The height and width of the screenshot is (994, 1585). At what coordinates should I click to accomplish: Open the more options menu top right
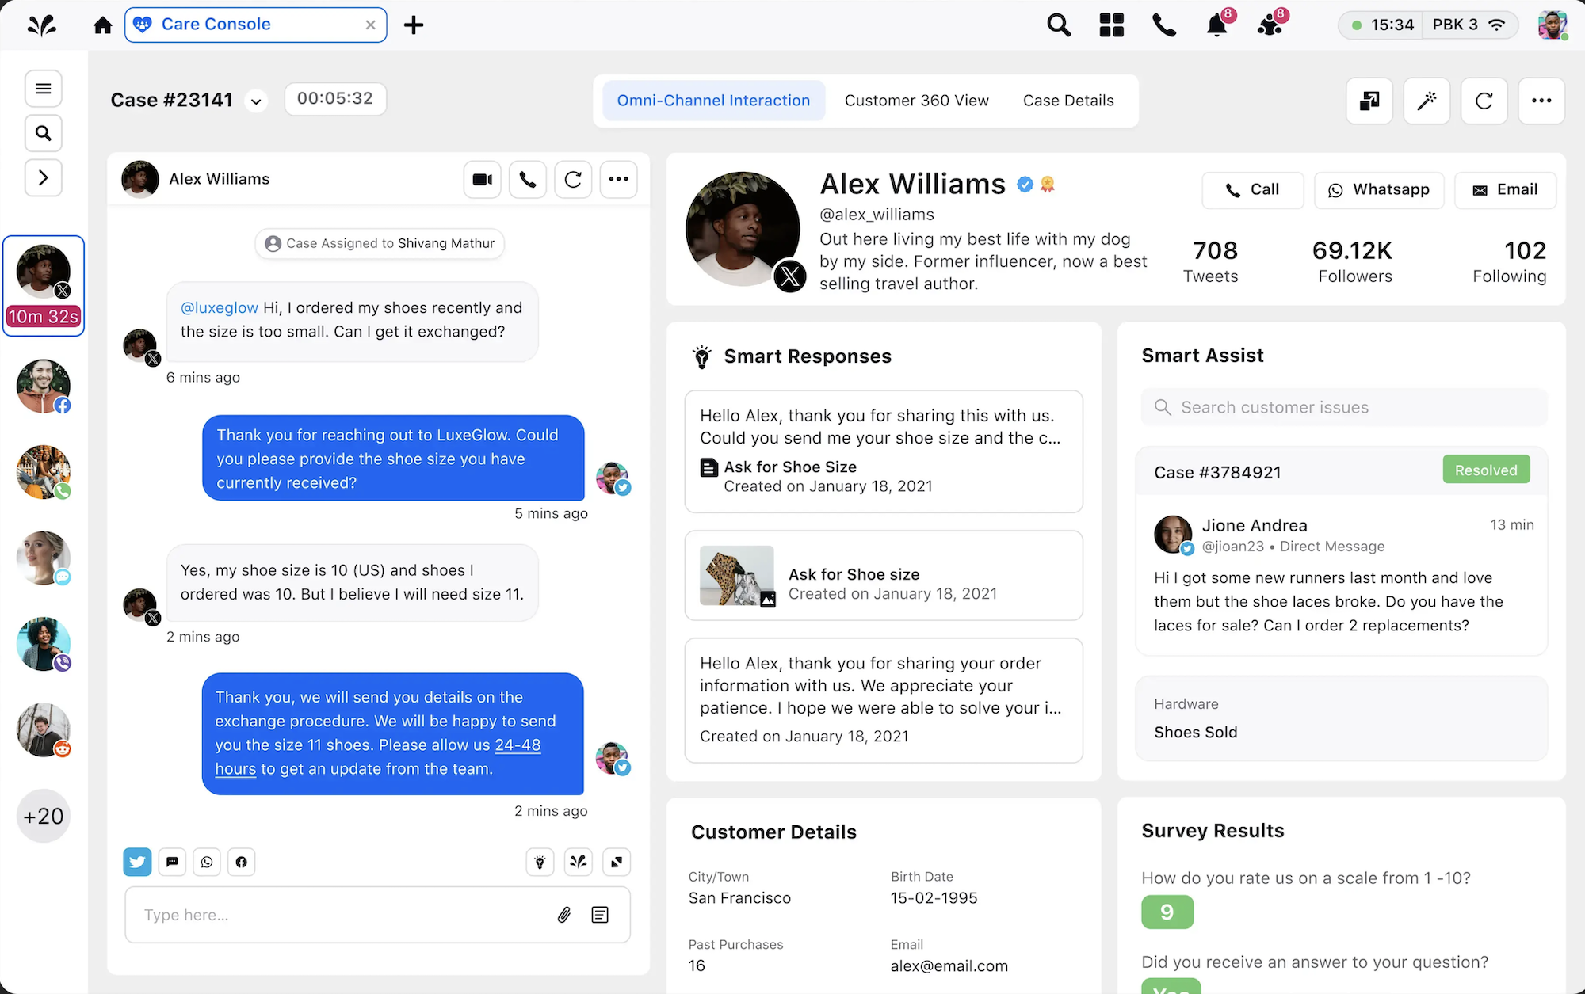[1541, 100]
